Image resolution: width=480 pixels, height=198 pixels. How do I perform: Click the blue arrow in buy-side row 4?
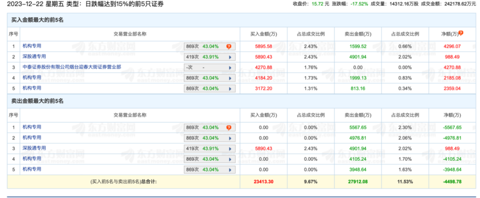(230, 78)
